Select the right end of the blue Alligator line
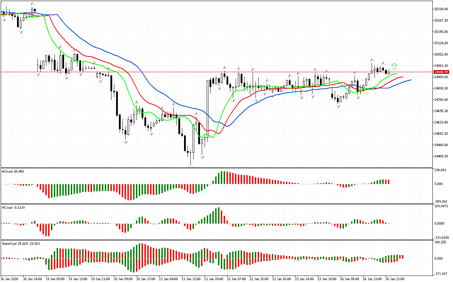The width and height of the screenshot is (453, 283). coord(411,80)
